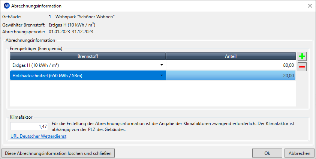
Task: Select the Erdgas H fuel row text
Action: tap(36, 65)
